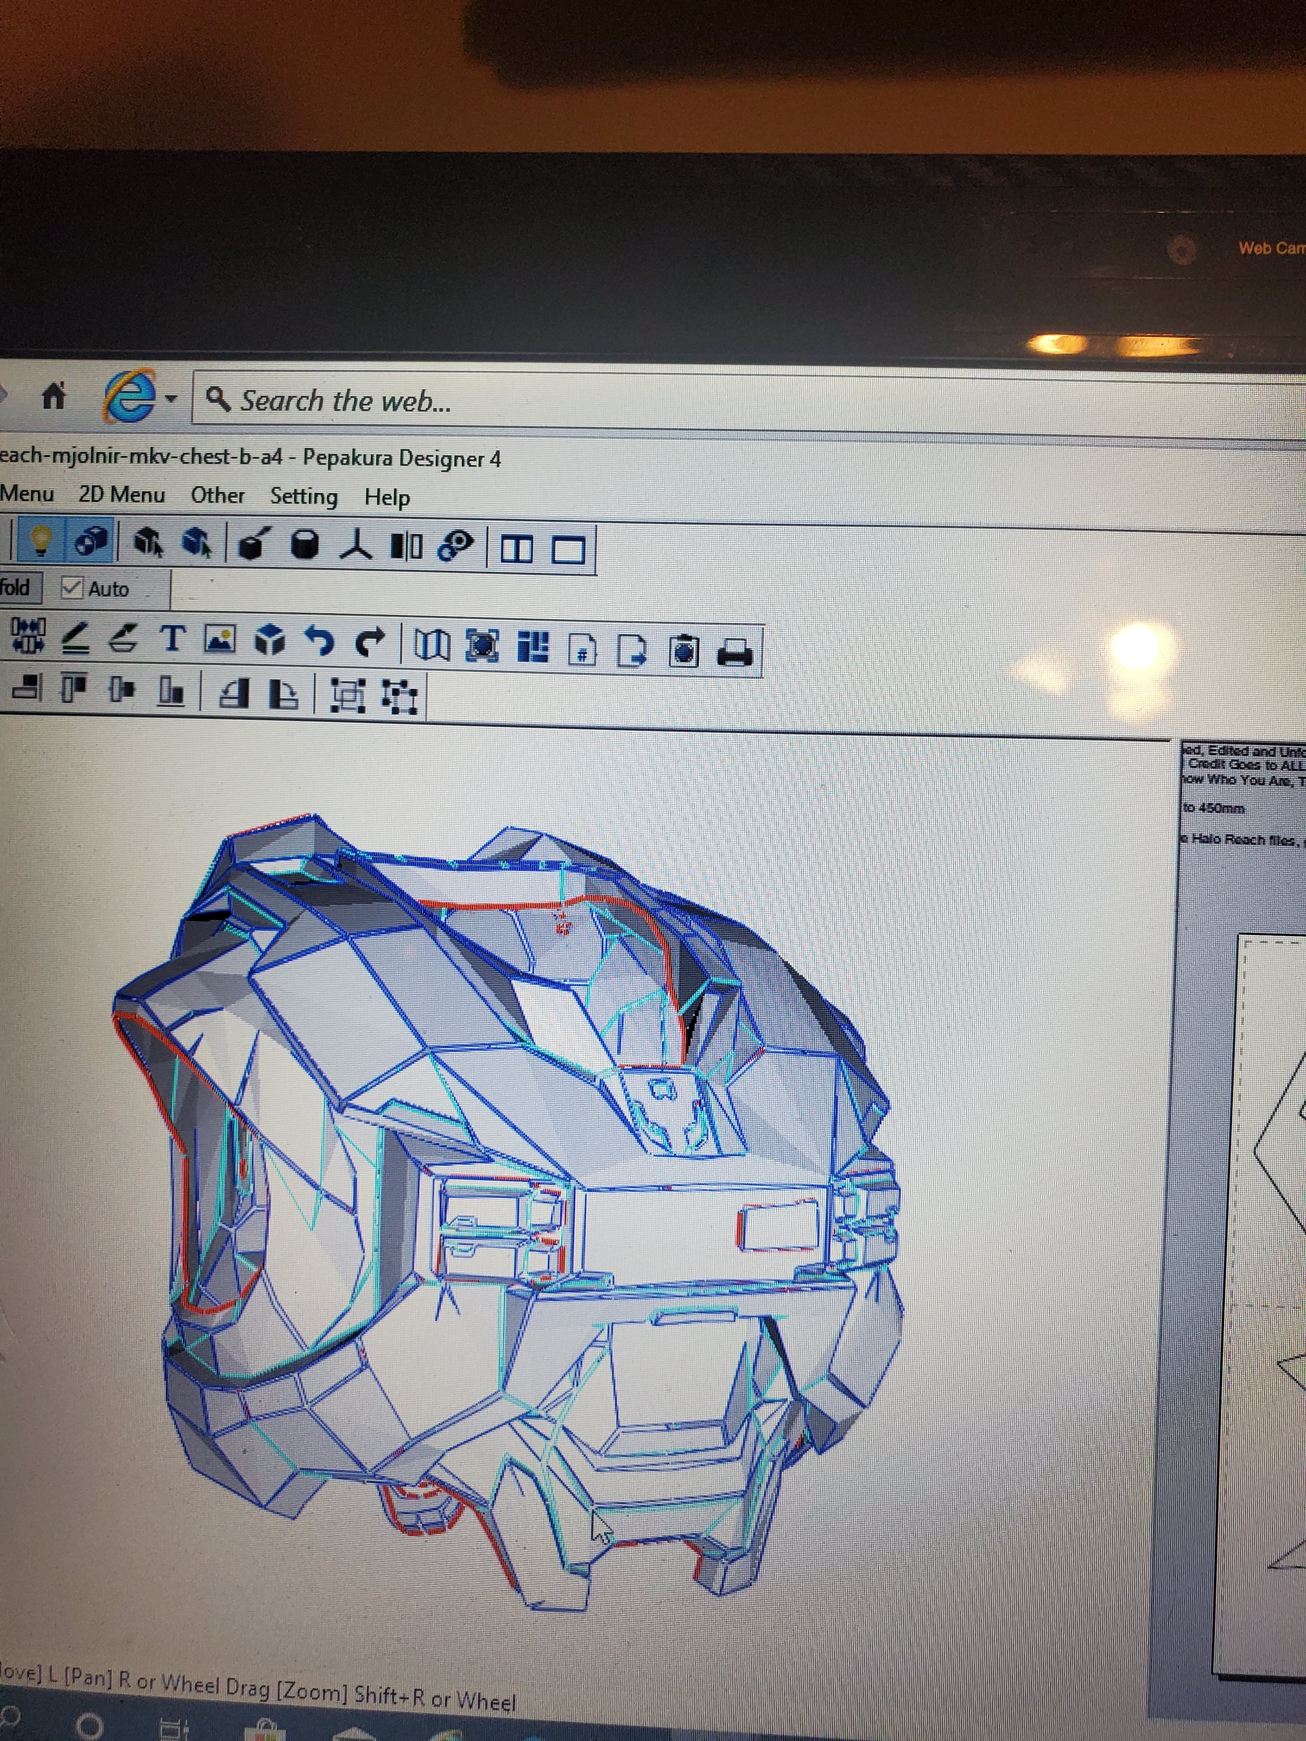Click the three-axis orientation icon
This screenshot has height=1741, width=1306.
tap(357, 544)
